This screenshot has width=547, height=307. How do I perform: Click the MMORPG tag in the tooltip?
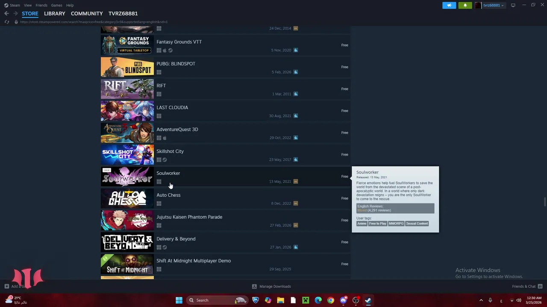click(x=396, y=223)
